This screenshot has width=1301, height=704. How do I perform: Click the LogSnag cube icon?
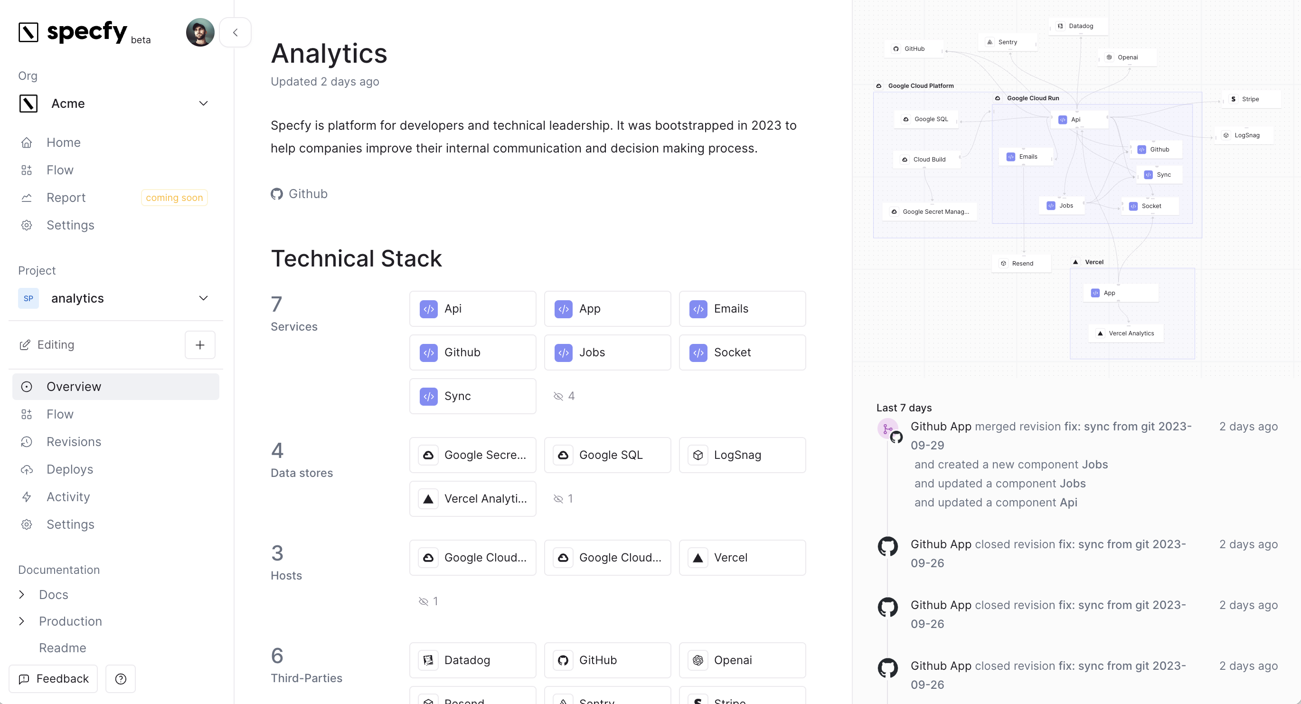pyautogui.click(x=698, y=456)
